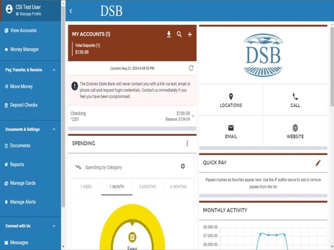Click the Fees category icon in donut
Screen dimensions: 334x250
coord(133,237)
